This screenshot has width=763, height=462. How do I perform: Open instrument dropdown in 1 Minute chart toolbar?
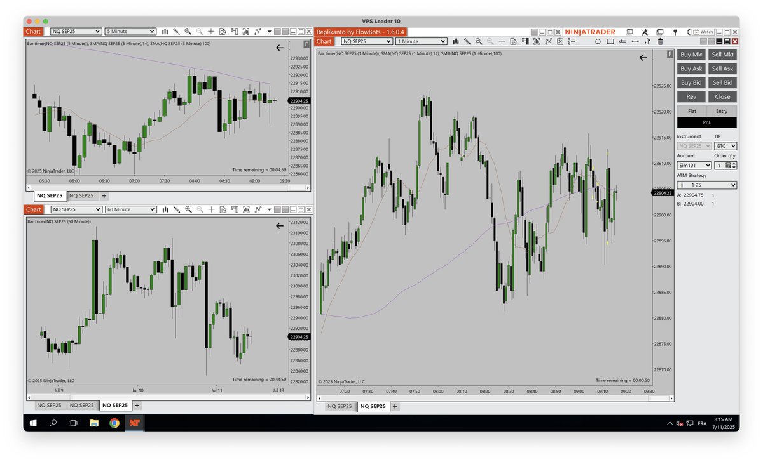pos(367,41)
